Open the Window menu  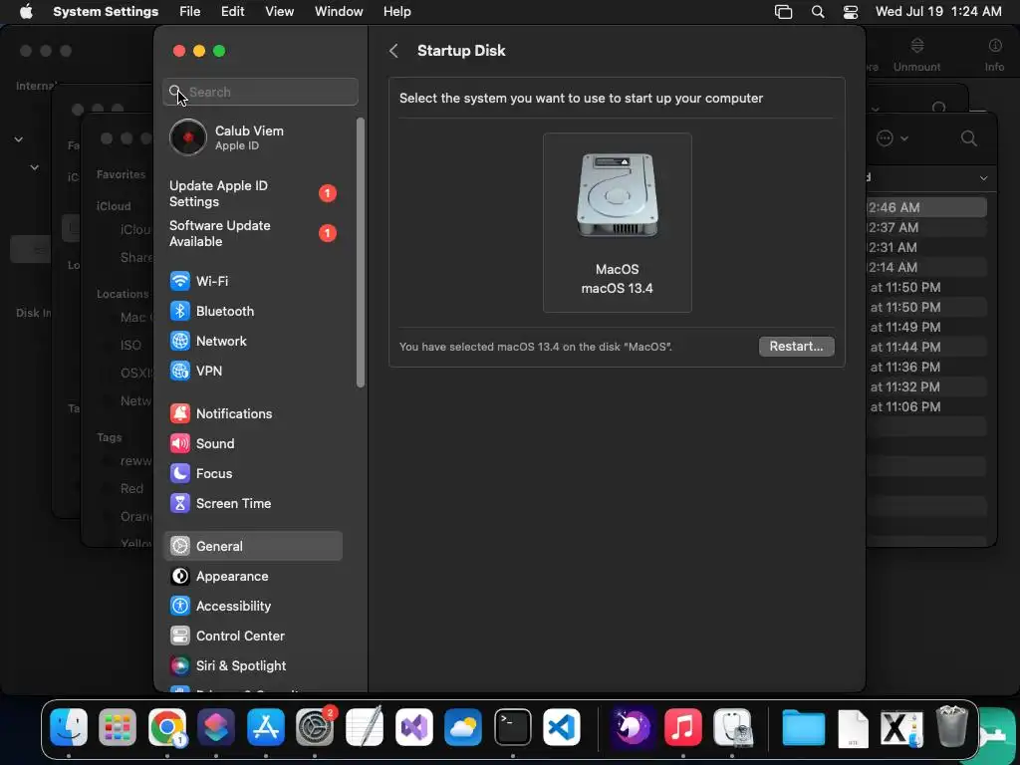(x=339, y=12)
